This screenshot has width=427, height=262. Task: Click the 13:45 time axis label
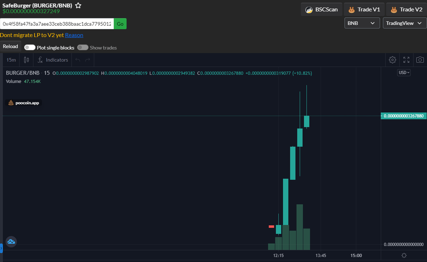tap(321, 256)
